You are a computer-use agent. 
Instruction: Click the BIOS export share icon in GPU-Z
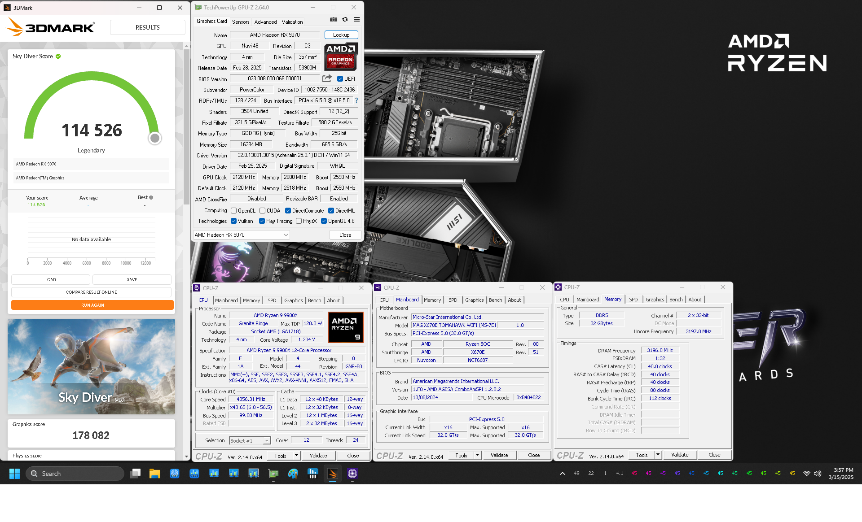(x=327, y=78)
